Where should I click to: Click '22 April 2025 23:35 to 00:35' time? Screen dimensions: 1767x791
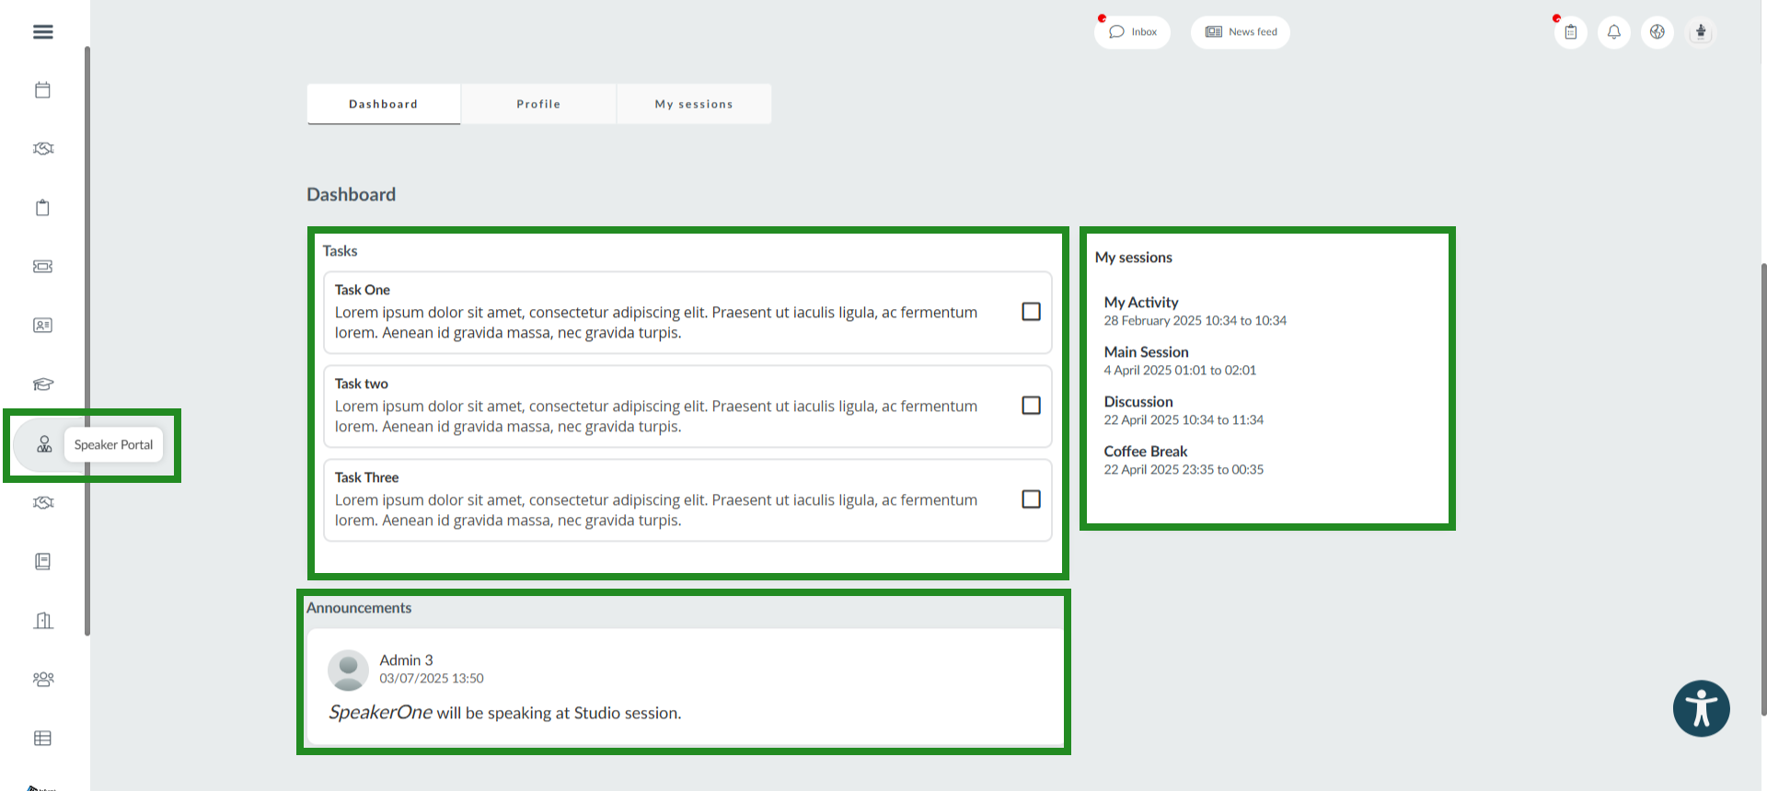(1184, 470)
